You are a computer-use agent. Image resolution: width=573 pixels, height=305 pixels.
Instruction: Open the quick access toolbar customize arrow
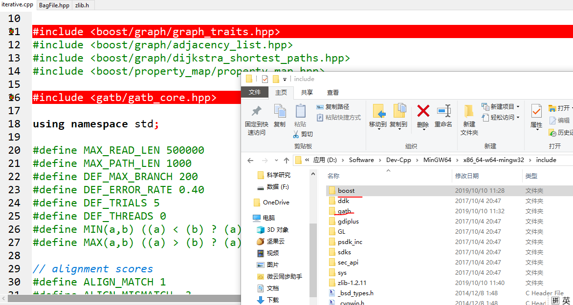285,79
